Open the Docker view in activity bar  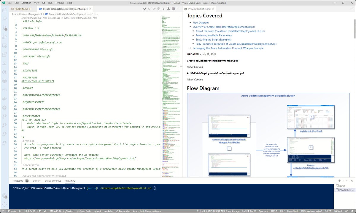click(4, 99)
